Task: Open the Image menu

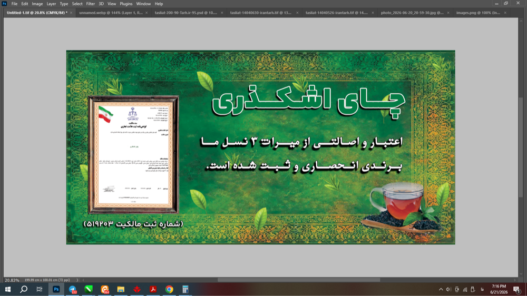Action: [x=37, y=4]
